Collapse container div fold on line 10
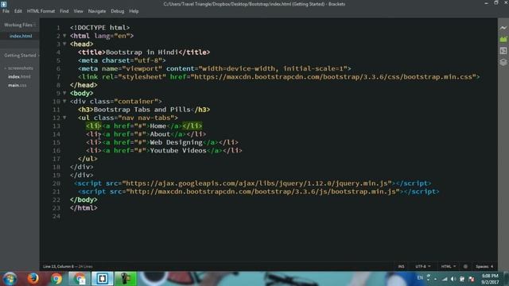This screenshot has width=509, height=286. 64,101
